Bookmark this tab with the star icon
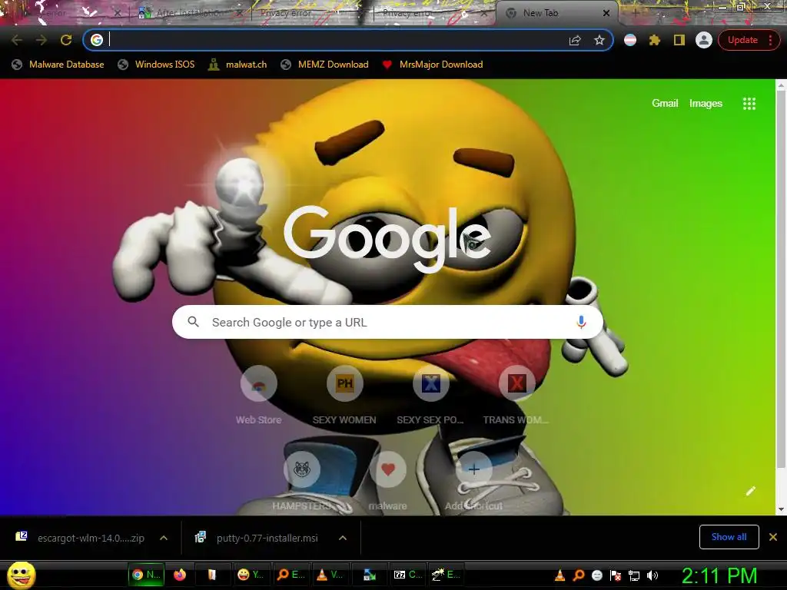This screenshot has height=590, width=787. pos(599,40)
